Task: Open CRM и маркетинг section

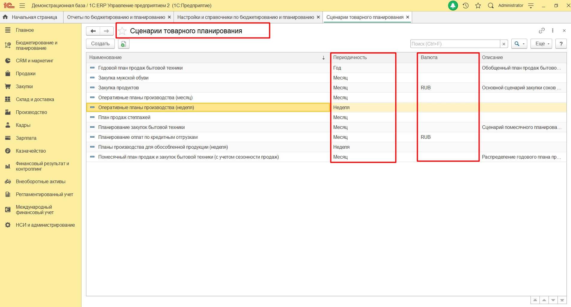Action: 34,61
